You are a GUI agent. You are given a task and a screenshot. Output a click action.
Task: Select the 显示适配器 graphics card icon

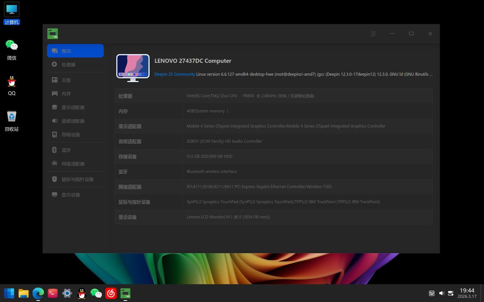55,107
